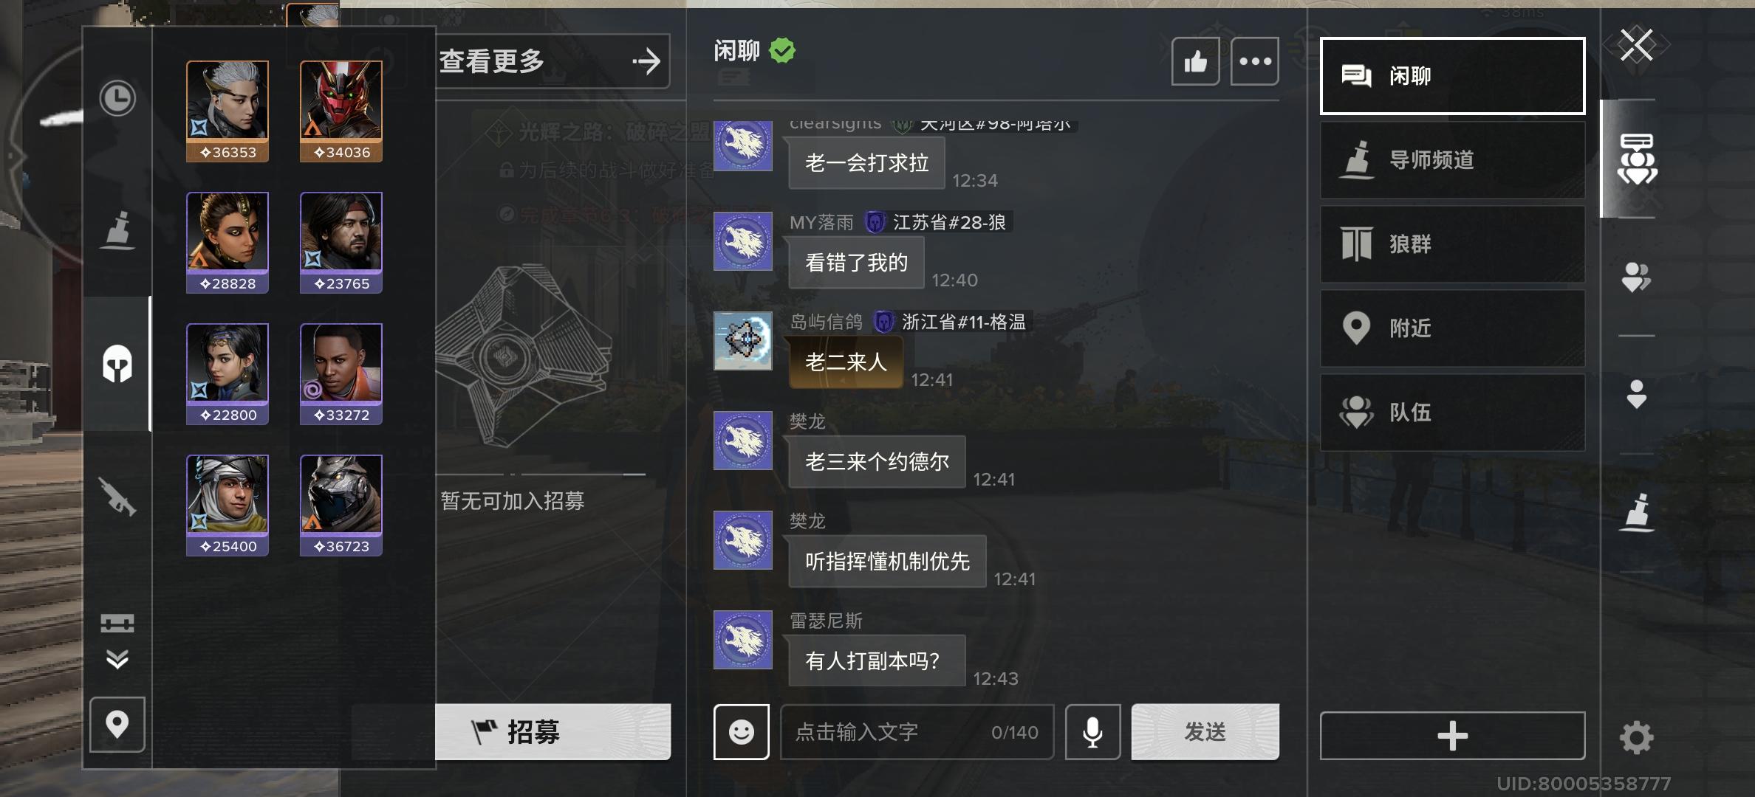Viewport: 1755px width, 797px height.
Task: Focus the 点击输入文字 chat input field
Action: point(917,731)
